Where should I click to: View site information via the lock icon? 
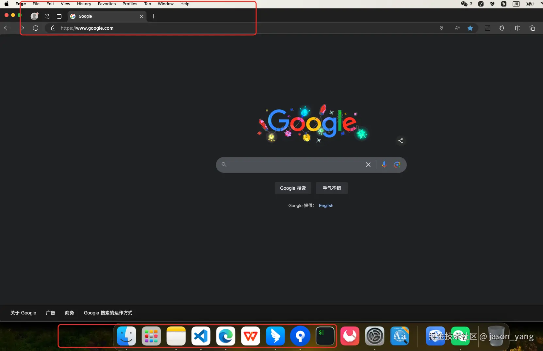tap(53, 28)
